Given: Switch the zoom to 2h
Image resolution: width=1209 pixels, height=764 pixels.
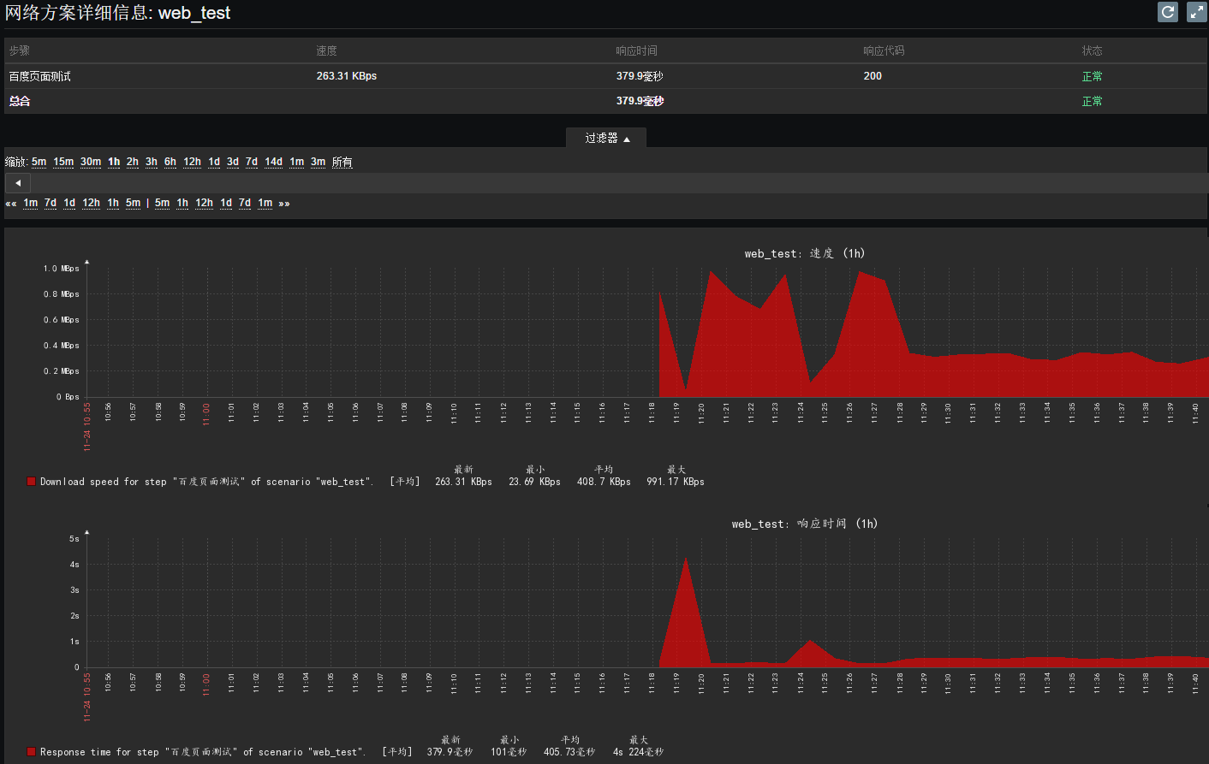Looking at the screenshot, I should [133, 162].
